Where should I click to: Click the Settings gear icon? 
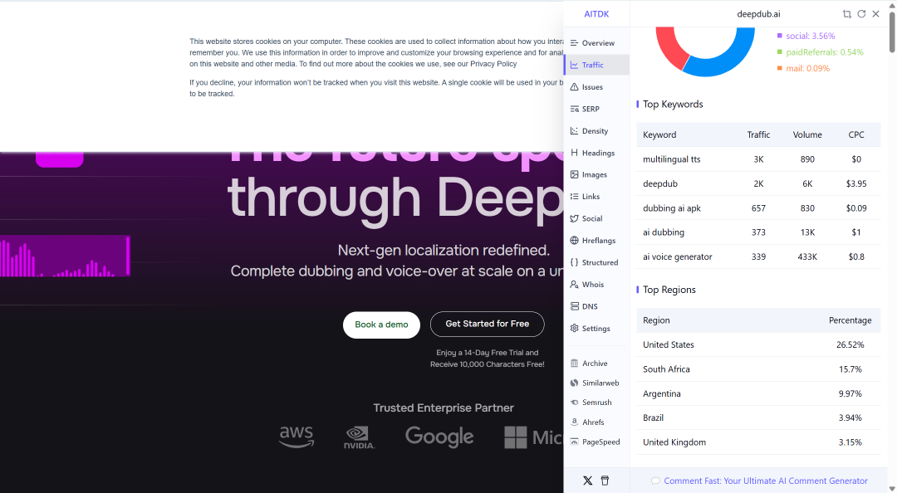(575, 329)
